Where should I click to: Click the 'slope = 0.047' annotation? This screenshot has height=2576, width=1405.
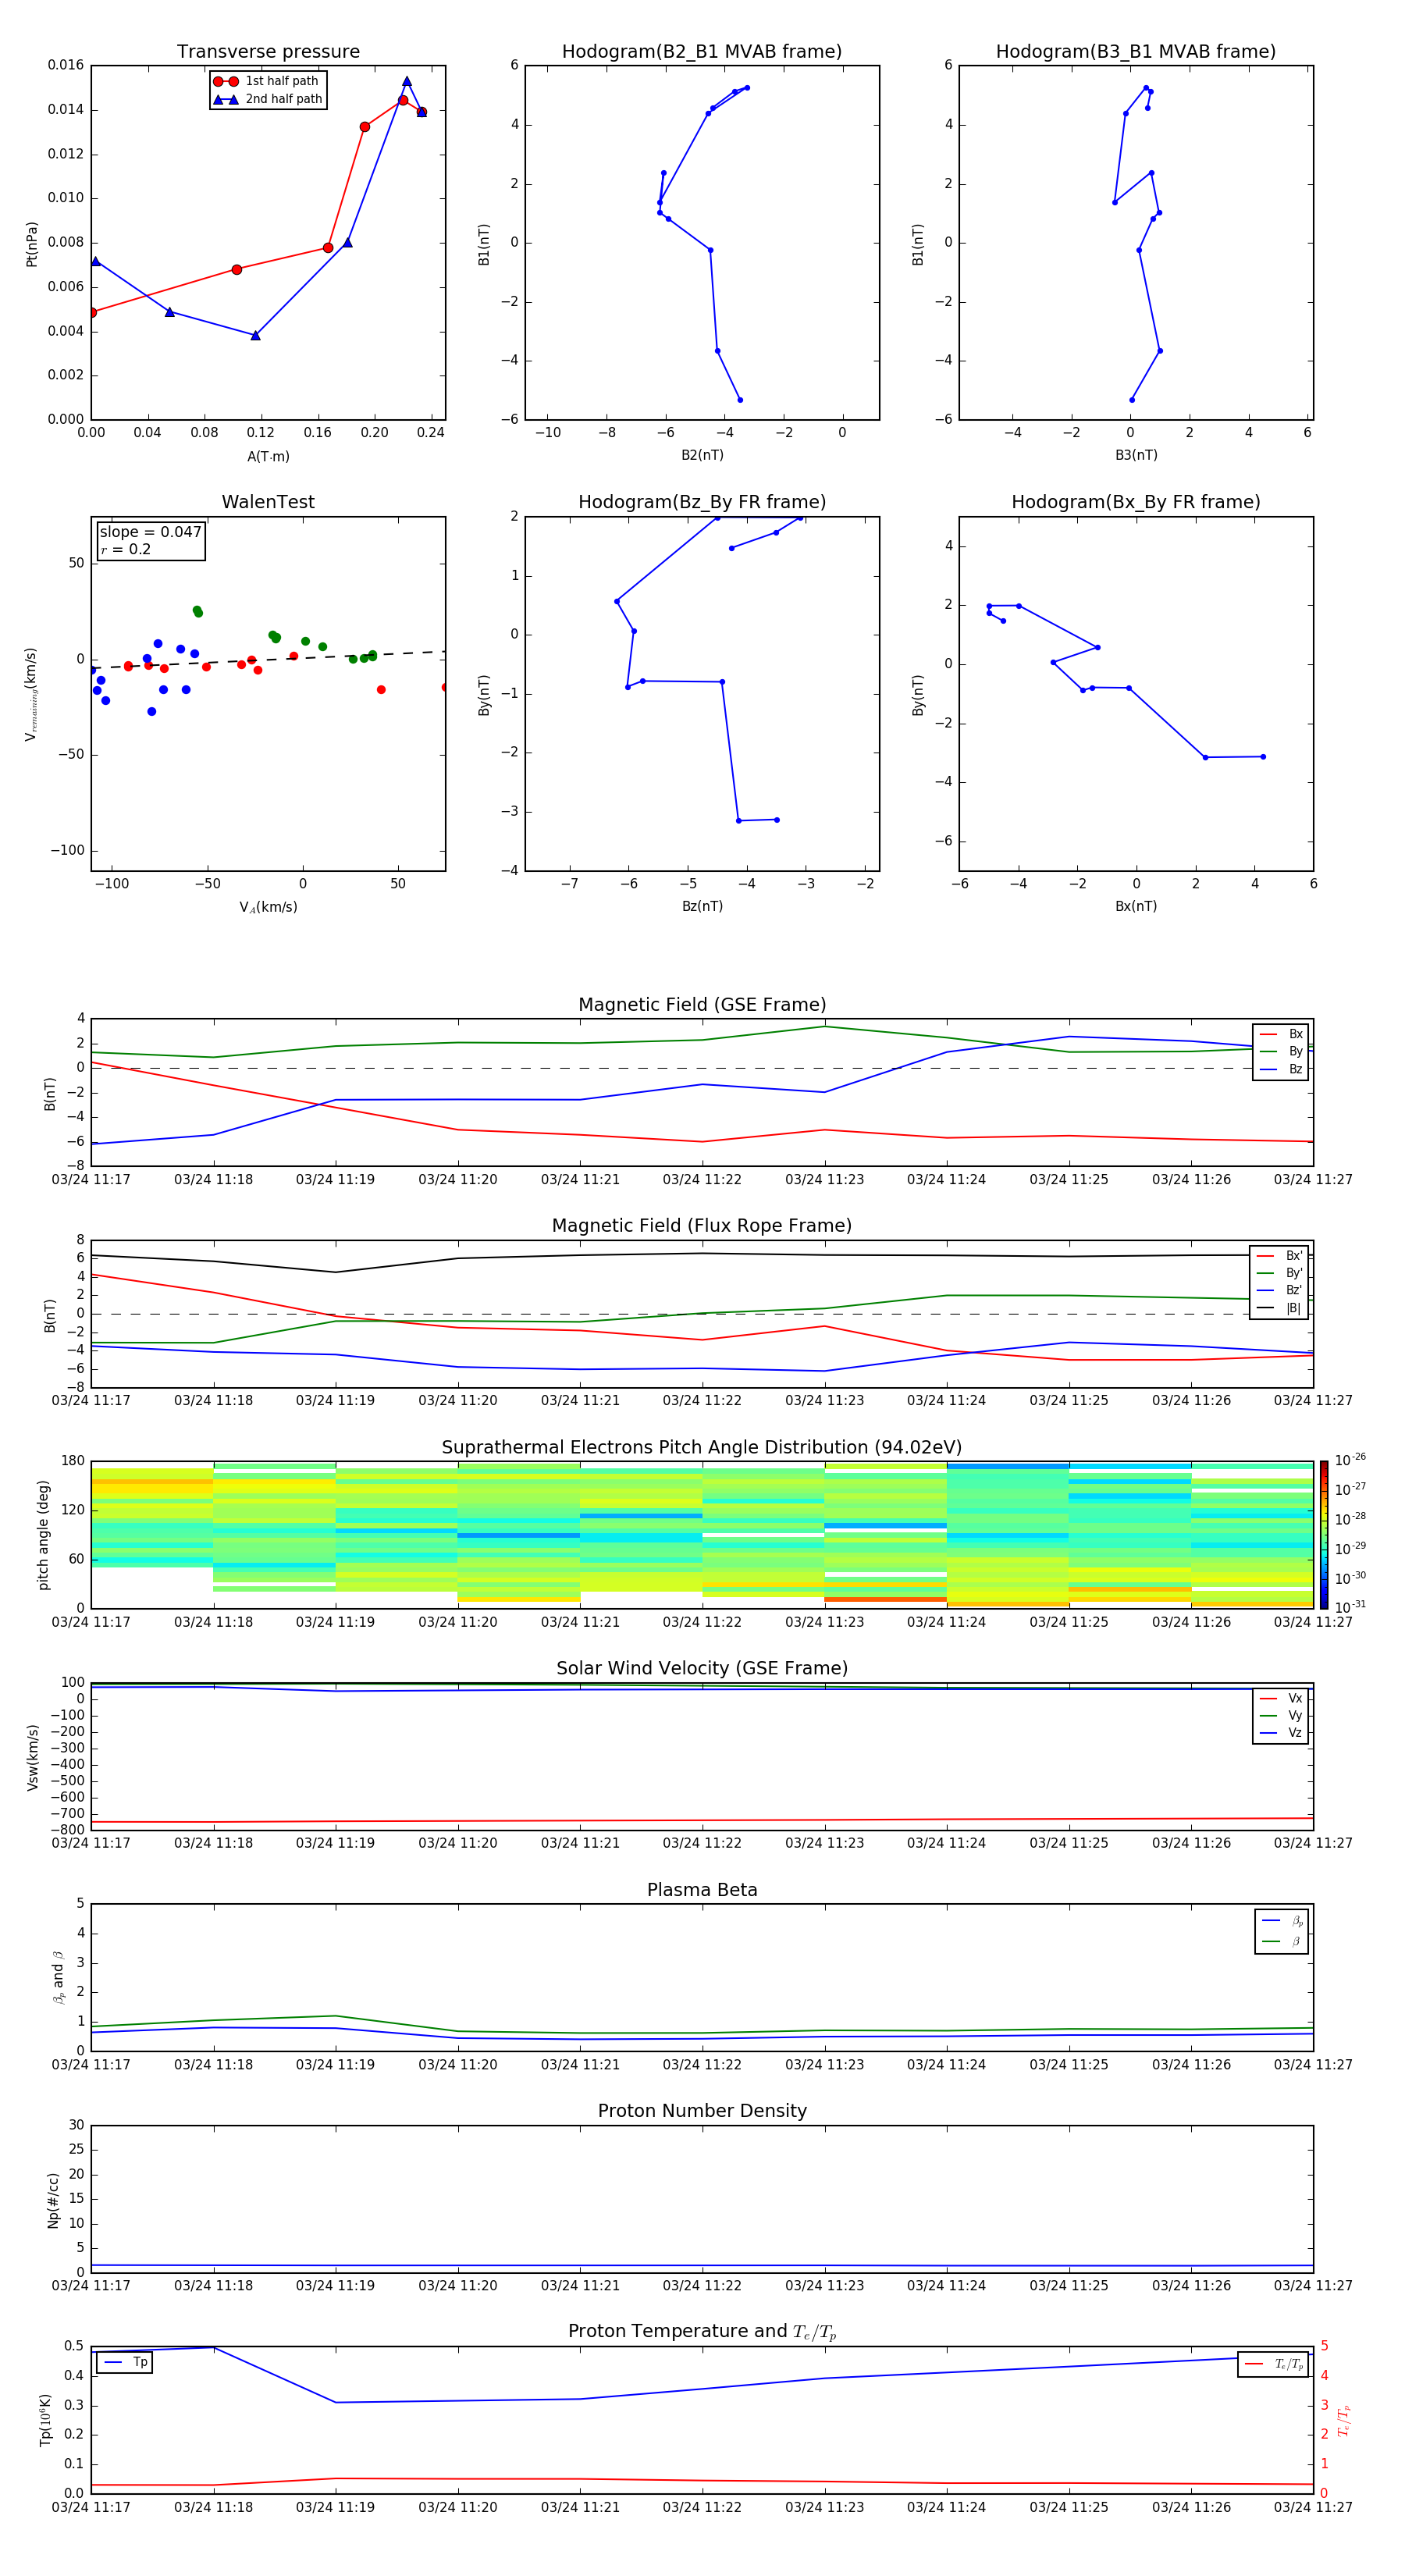151,532
